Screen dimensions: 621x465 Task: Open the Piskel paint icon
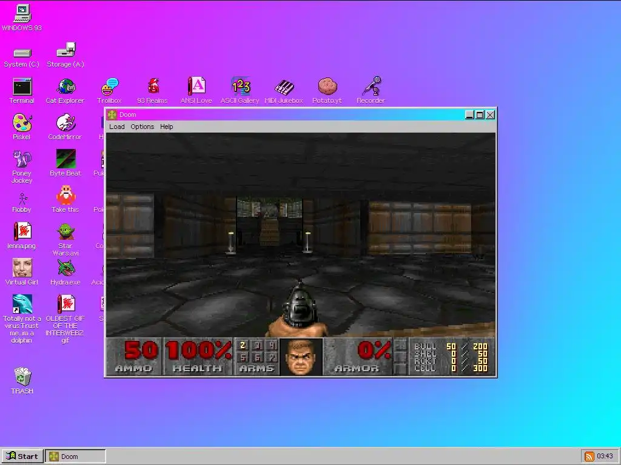click(22, 127)
